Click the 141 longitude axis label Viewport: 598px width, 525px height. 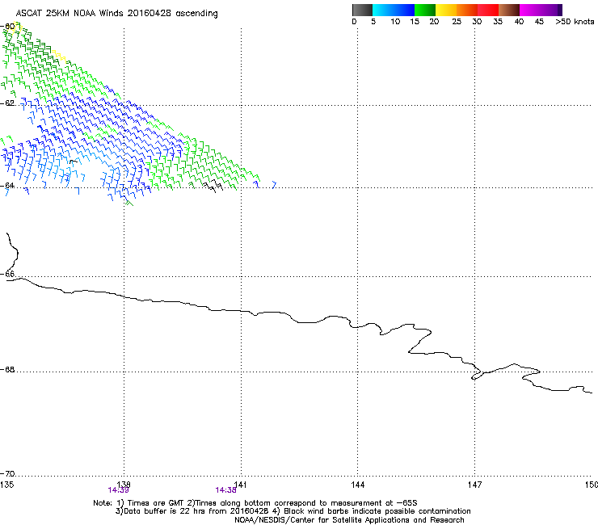tap(240, 485)
